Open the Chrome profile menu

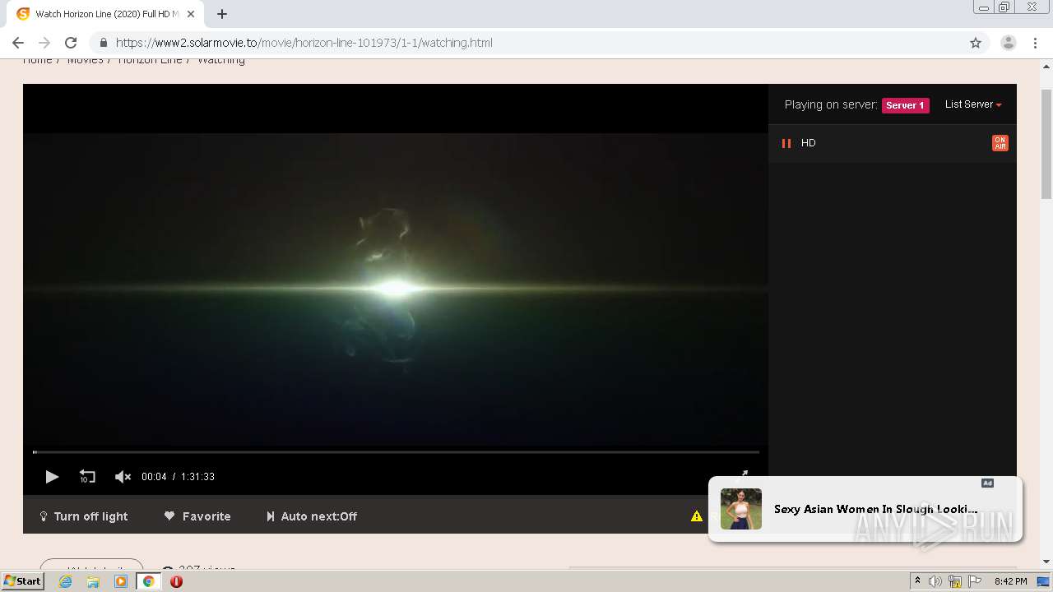(x=1009, y=43)
